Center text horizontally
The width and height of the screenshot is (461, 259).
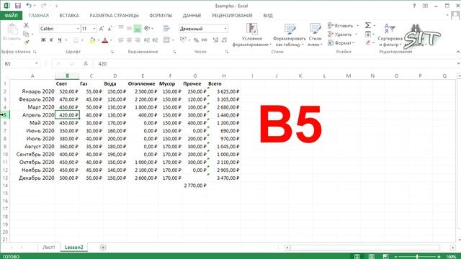point(129,40)
